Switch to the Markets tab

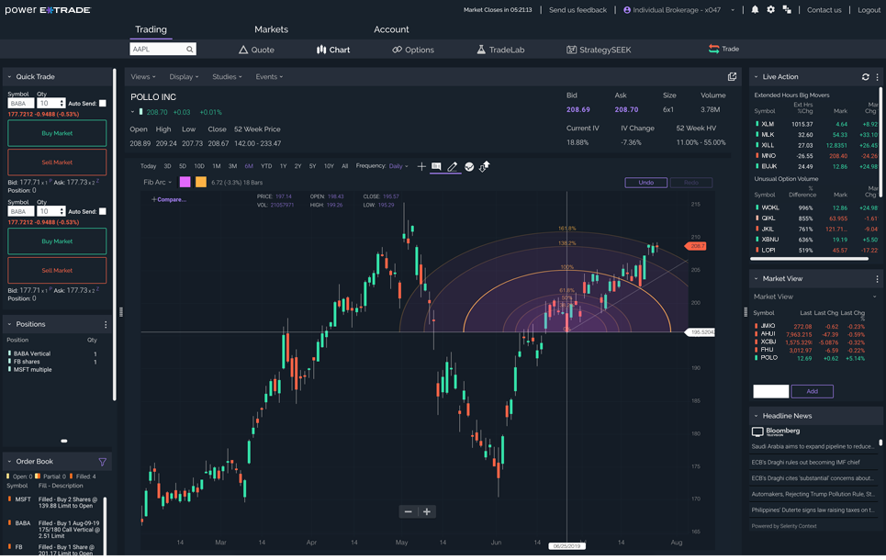click(x=271, y=29)
